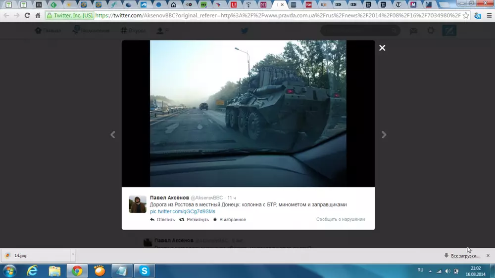This screenshot has height=278, width=495.
Task: Retweet the post via Ретвитнуть
Action: (x=194, y=220)
